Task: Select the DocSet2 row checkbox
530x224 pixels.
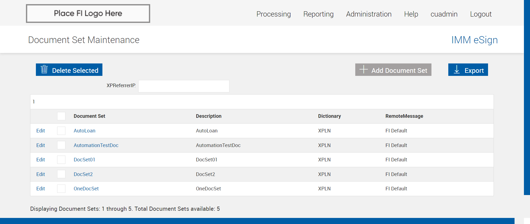Action: (61, 174)
